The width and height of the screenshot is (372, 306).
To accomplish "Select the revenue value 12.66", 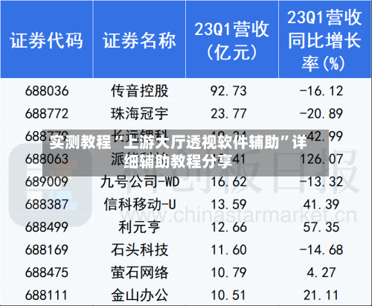I will point(228,227).
